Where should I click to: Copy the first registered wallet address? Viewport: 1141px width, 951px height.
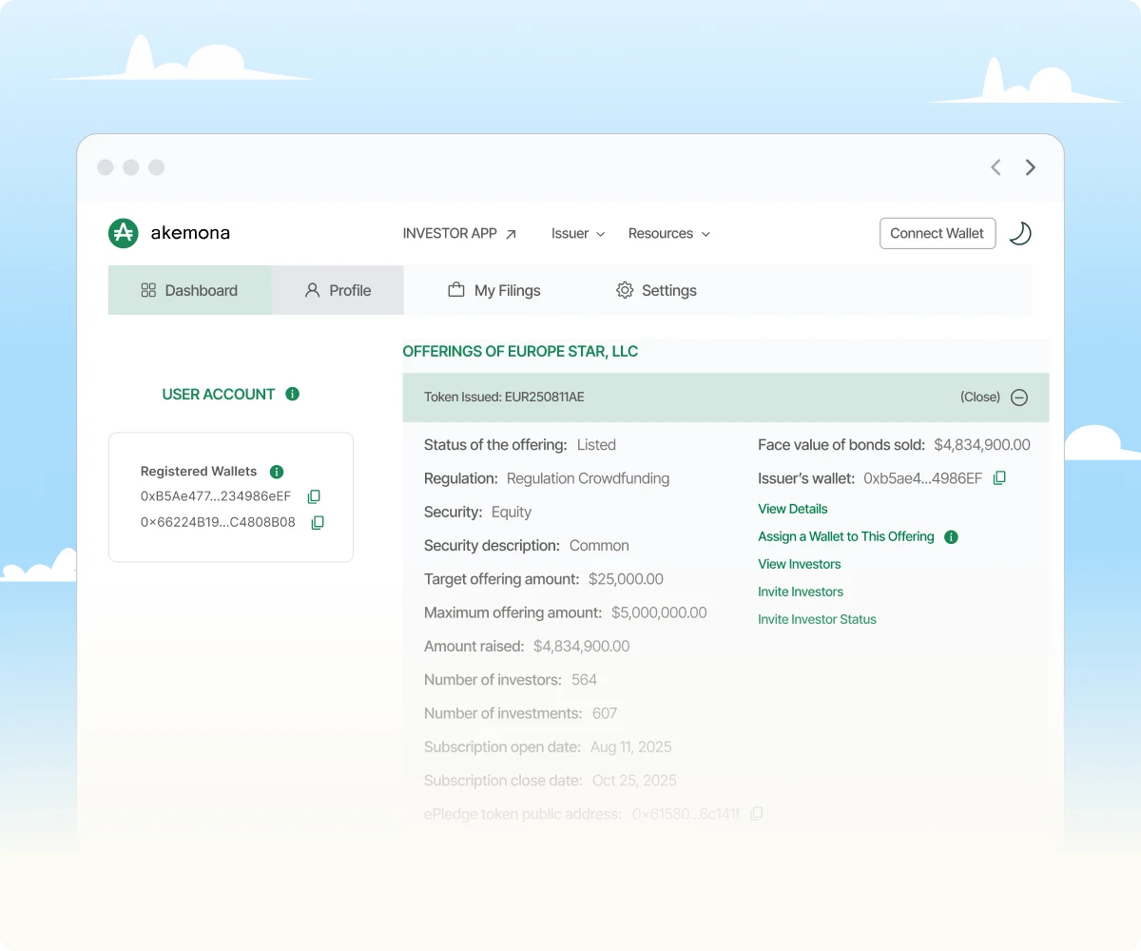pos(315,496)
